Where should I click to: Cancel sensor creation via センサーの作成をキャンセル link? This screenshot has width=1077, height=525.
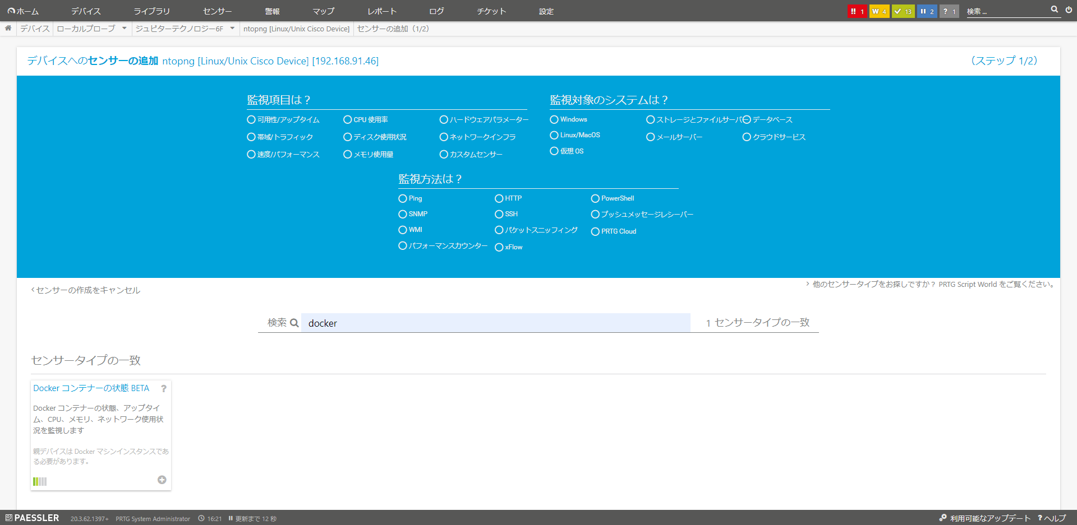[x=86, y=290]
